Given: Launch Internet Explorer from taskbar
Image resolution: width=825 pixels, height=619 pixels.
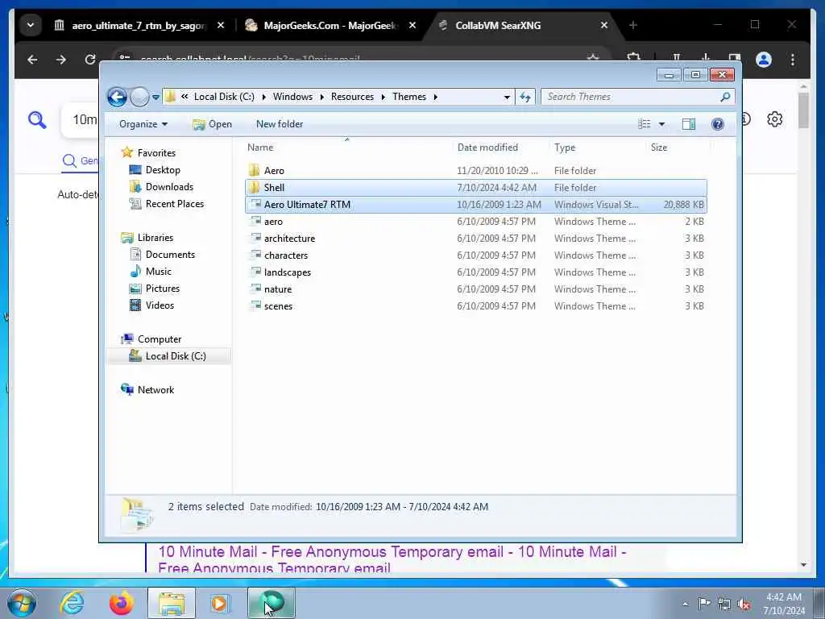Looking at the screenshot, I should pyautogui.click(x=71, y=604).
